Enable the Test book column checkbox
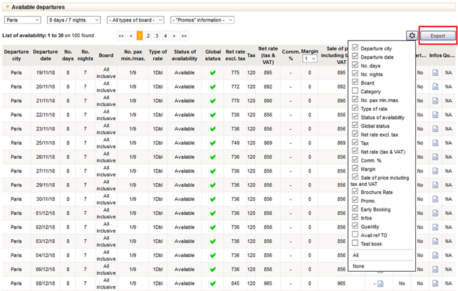 coord(355,243)
